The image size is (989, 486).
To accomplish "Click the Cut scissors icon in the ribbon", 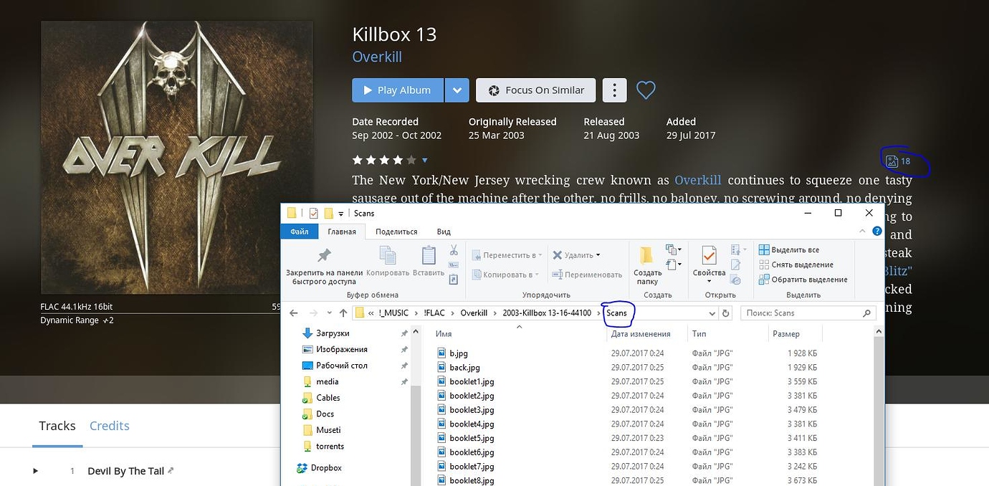I will coord(454,250).
